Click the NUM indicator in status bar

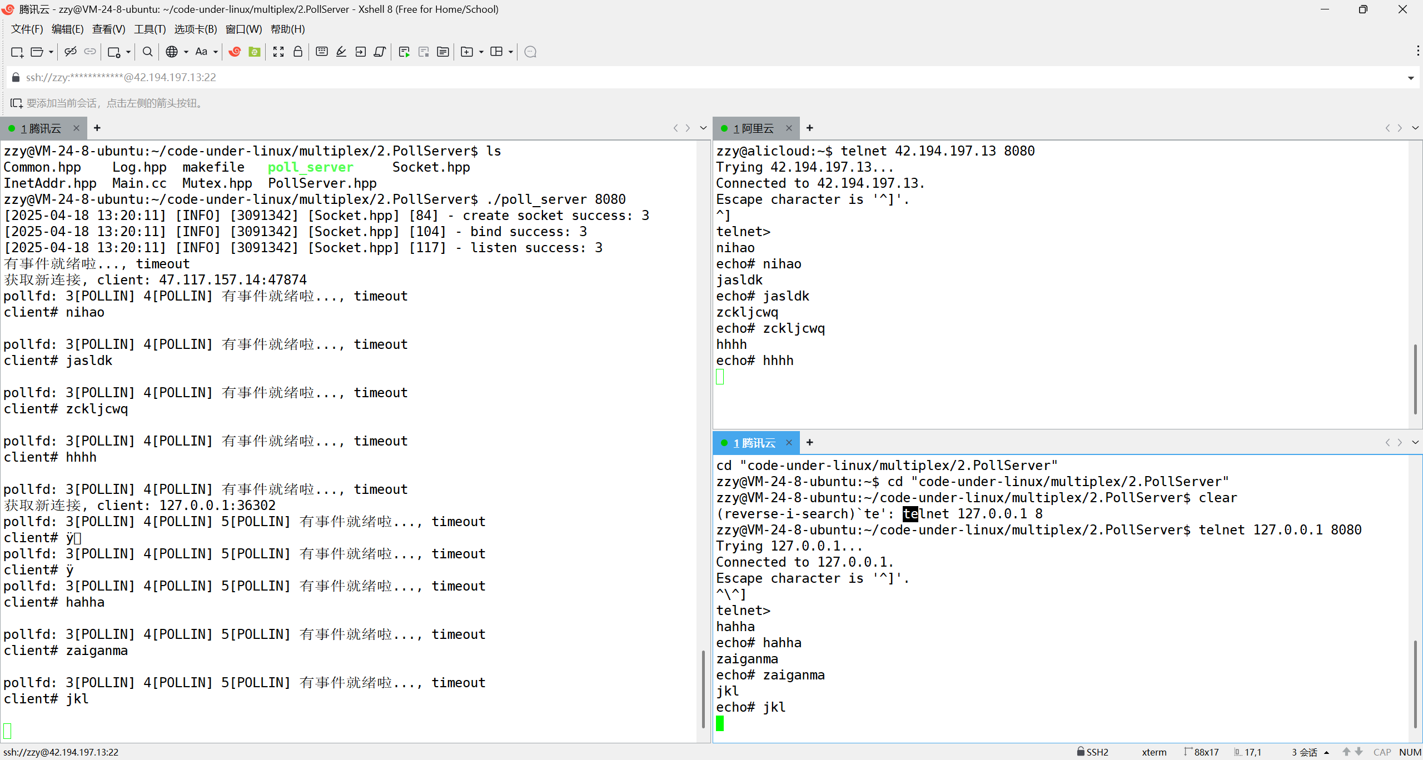coord(1410,752)
